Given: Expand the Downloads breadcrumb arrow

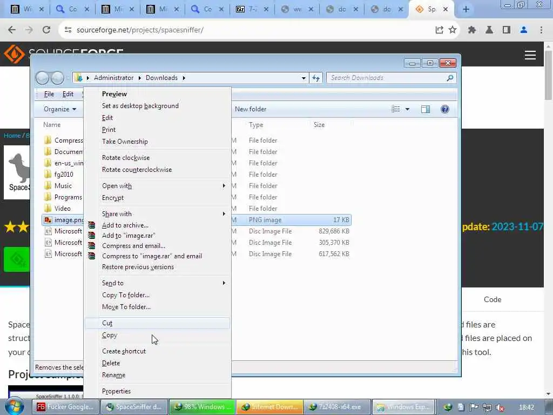Looking at the screenshot, I should click(x=184, y=78).
